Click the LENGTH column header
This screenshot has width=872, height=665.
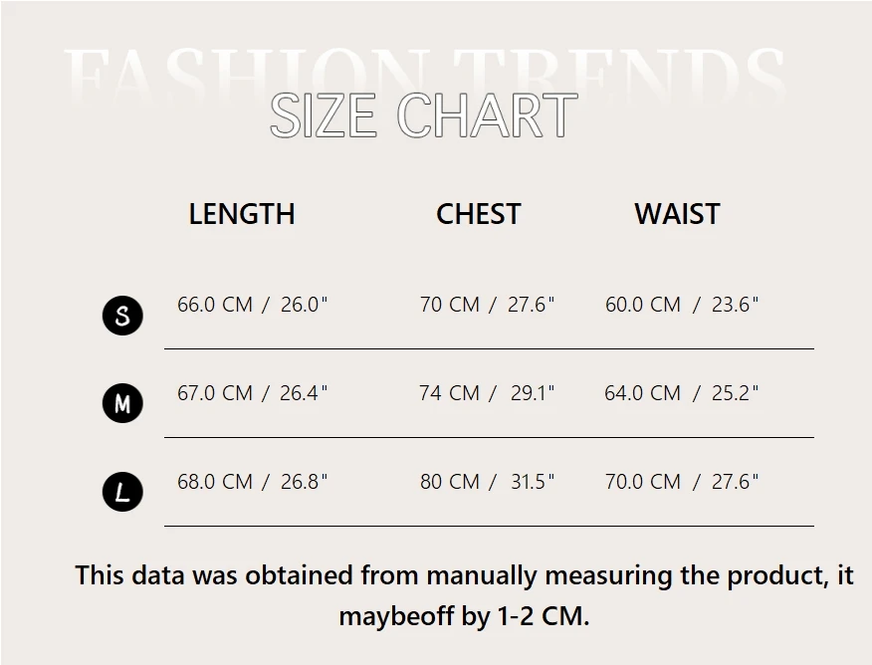(242, 214)
